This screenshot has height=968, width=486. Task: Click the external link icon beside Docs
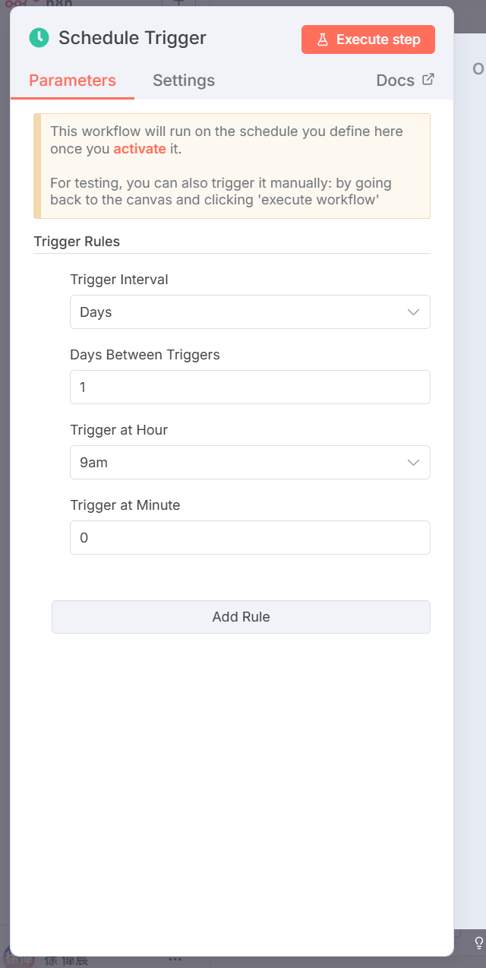(428, 79)
